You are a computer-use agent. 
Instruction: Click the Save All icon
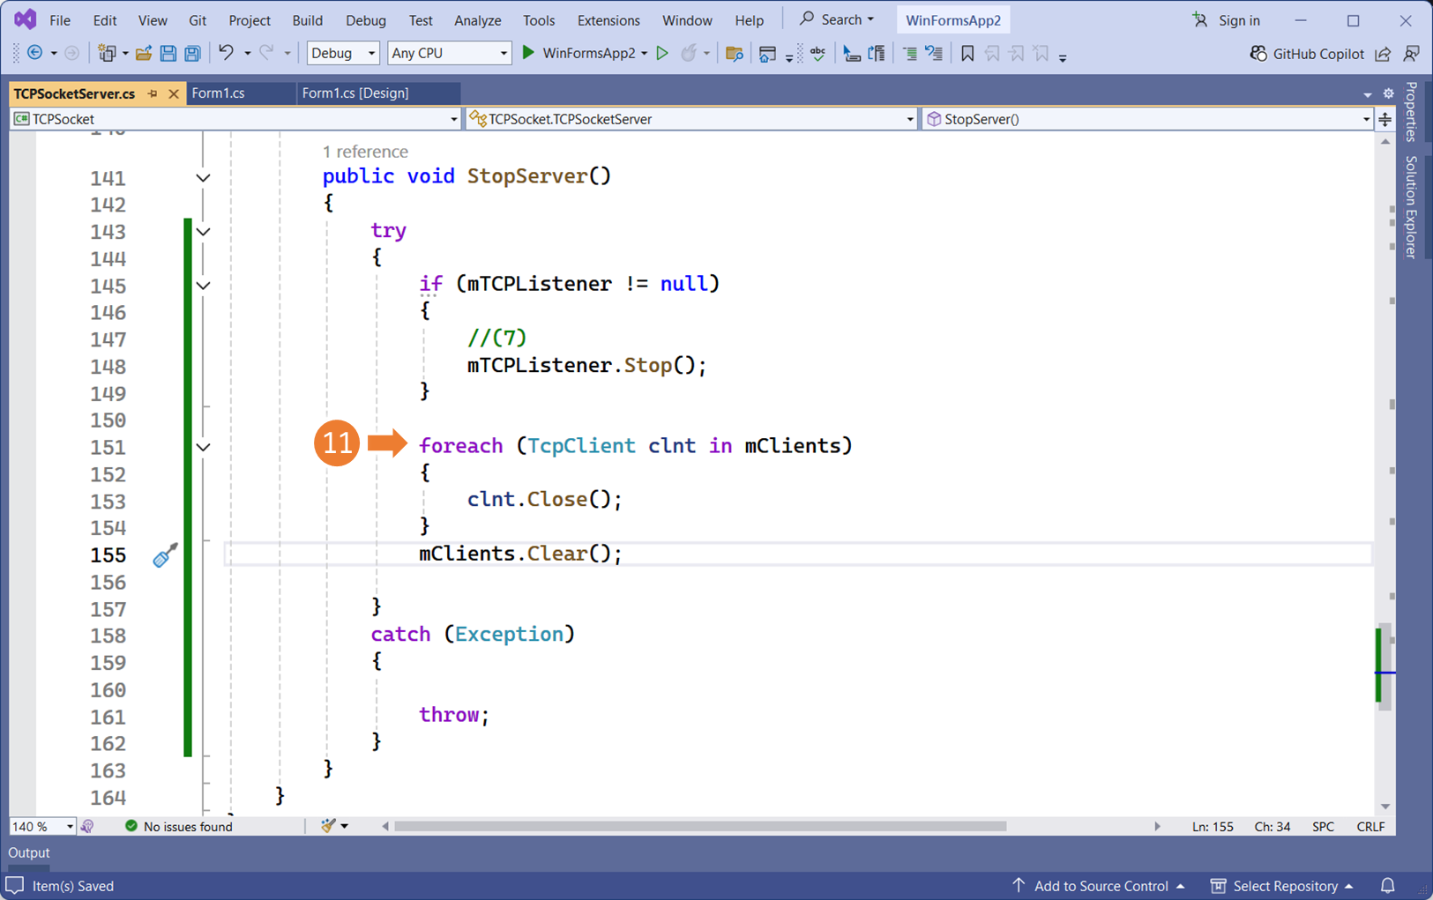(192, 53)
